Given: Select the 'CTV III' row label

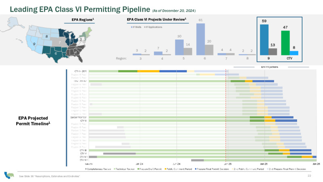Looking at the screenshot, I should [x=83, y=150].
